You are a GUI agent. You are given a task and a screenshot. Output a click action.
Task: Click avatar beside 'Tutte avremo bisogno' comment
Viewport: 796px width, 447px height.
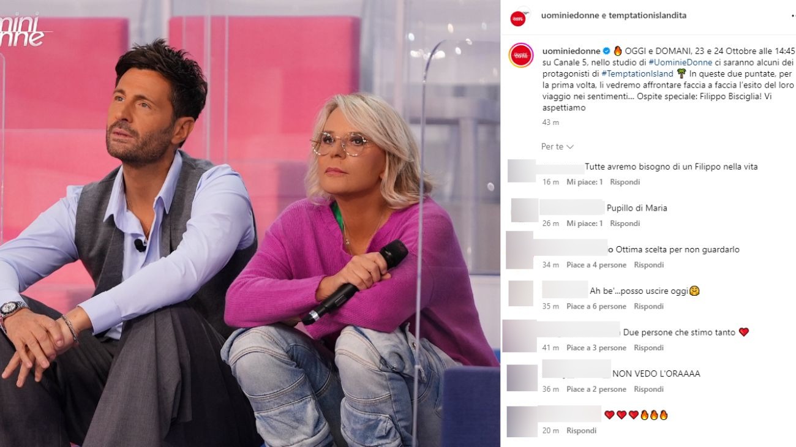[522, 170]
